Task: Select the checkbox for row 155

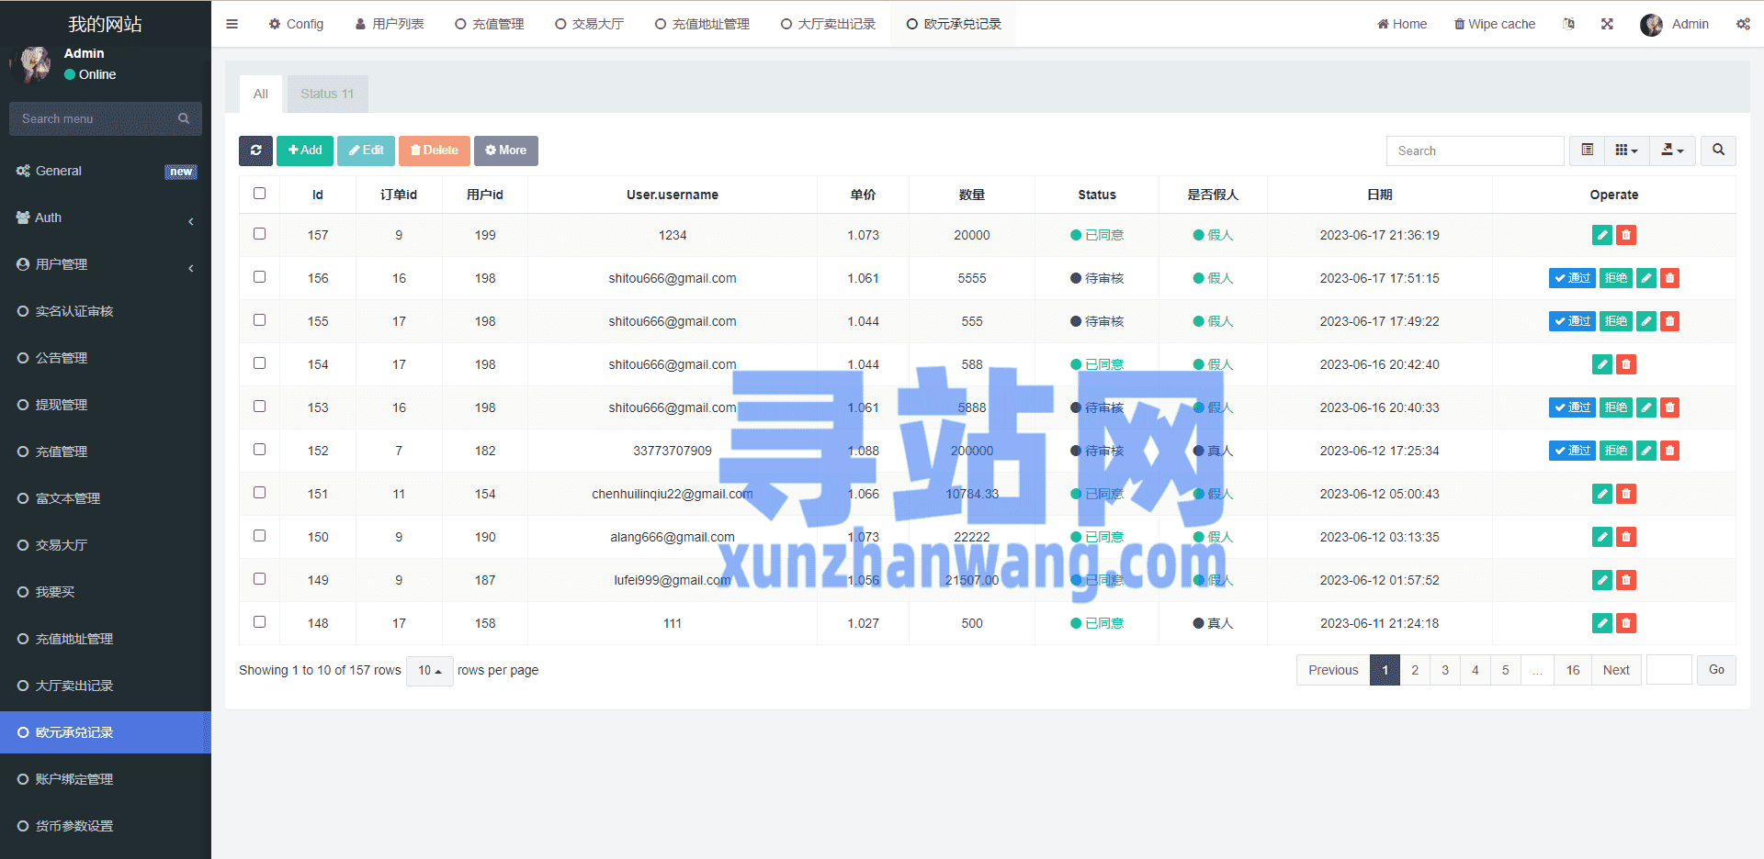Action: (259, 320)
